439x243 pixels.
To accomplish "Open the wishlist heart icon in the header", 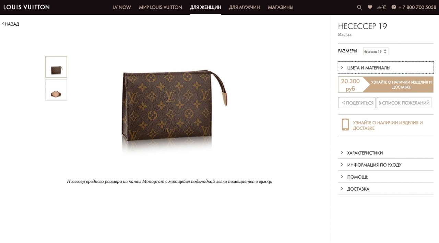I will point(370,7).
